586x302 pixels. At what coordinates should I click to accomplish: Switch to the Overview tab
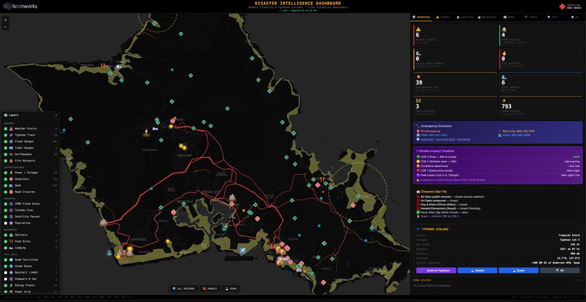(421, 17)
